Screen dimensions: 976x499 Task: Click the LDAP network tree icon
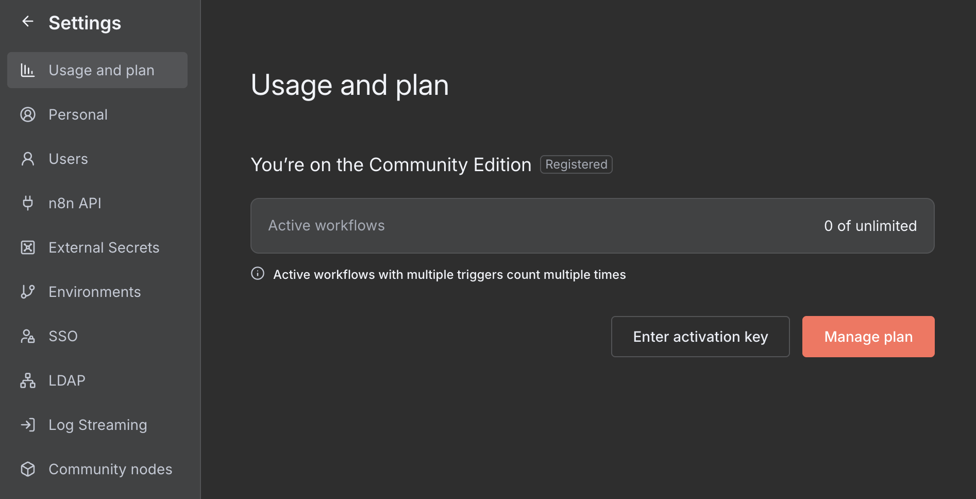[x=28, y=380]
